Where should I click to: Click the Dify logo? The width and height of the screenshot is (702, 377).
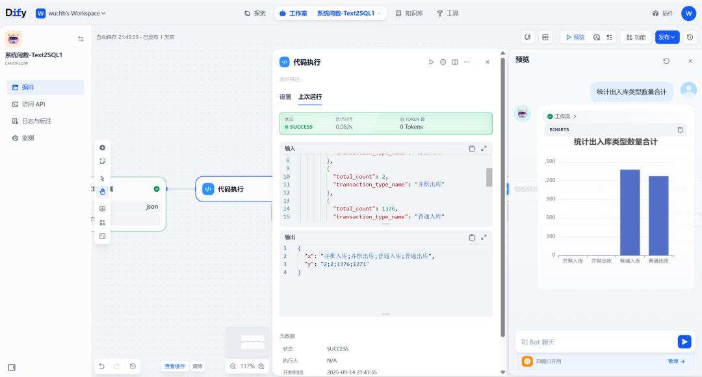point(16,13)
